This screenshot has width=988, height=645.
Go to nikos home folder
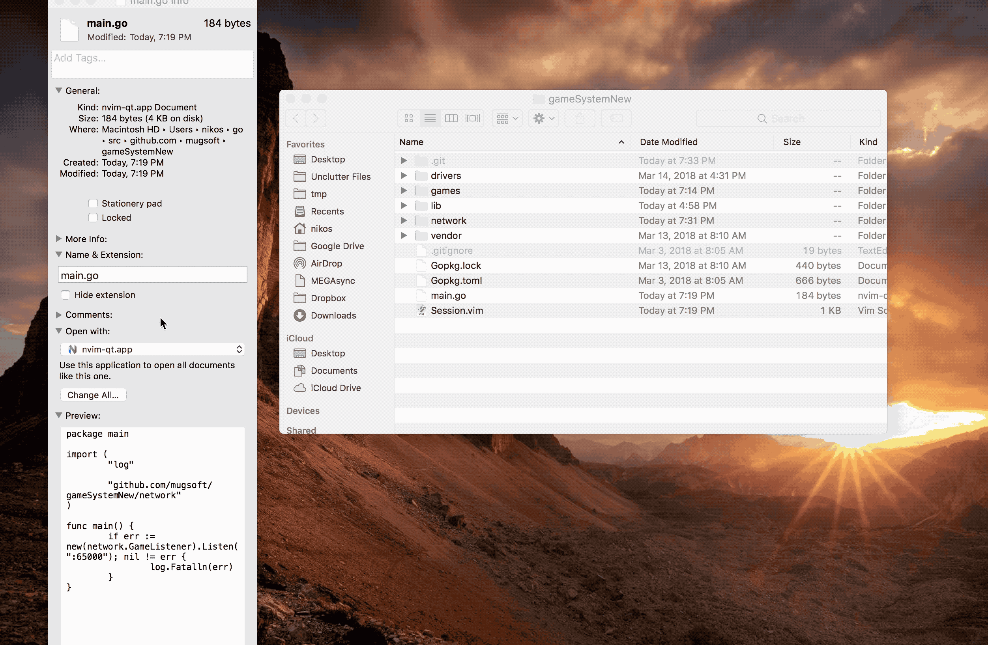[321, 229]
